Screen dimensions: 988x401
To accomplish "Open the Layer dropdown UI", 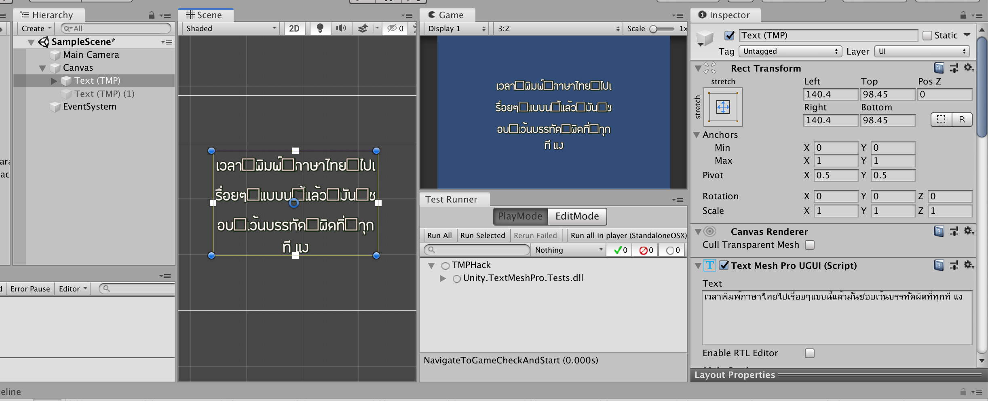I will 922,51.
